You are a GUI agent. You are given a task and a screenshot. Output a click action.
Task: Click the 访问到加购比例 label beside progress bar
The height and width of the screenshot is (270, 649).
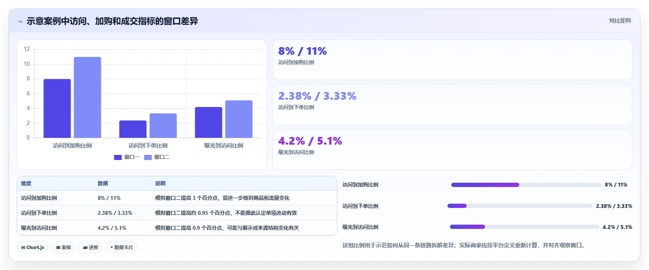(360, 185)
